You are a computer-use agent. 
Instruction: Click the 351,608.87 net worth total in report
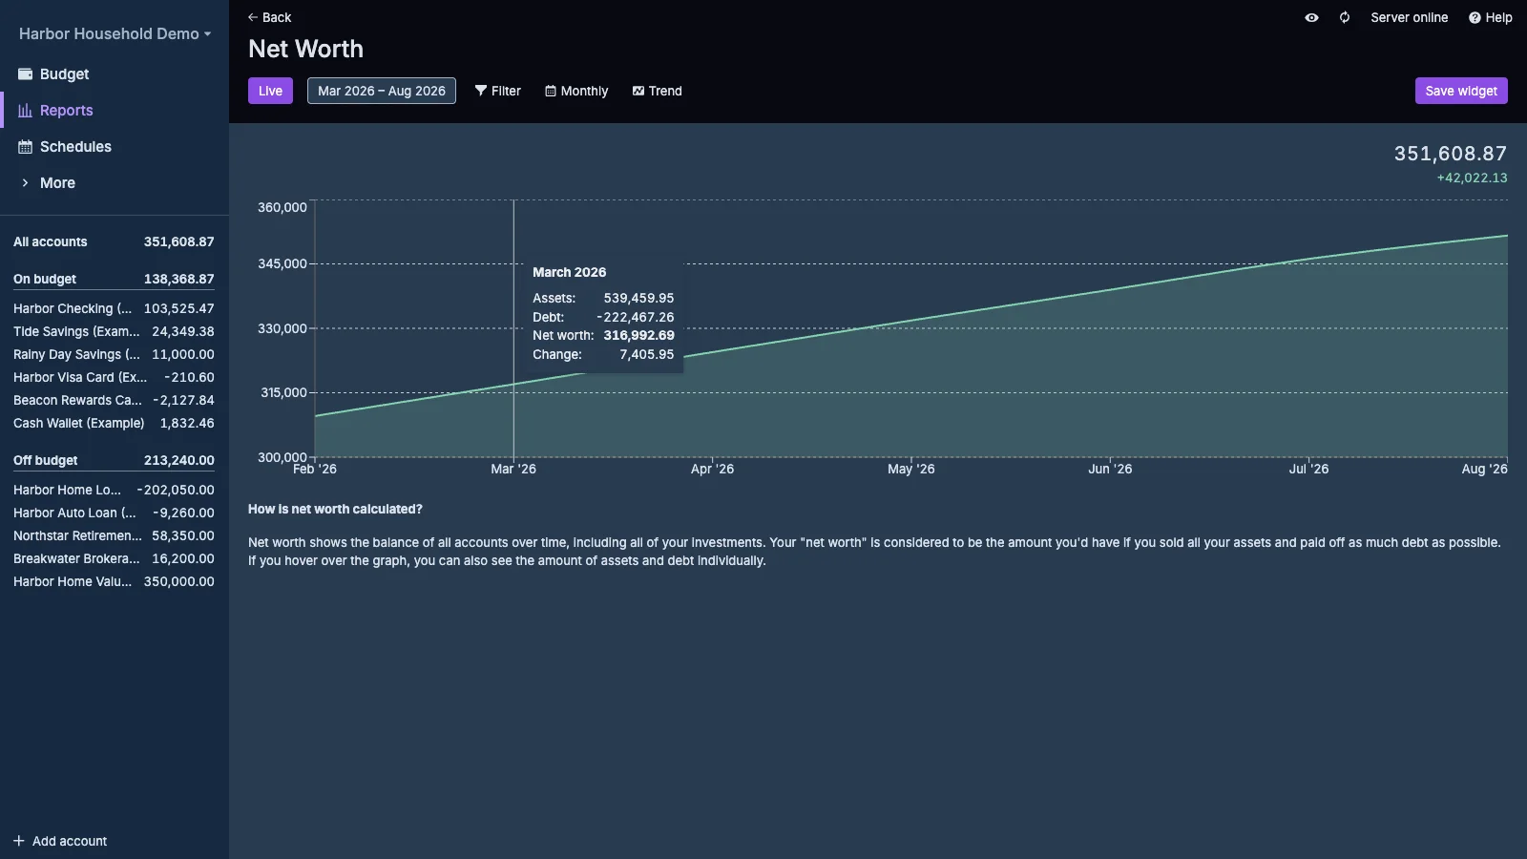1451,154
